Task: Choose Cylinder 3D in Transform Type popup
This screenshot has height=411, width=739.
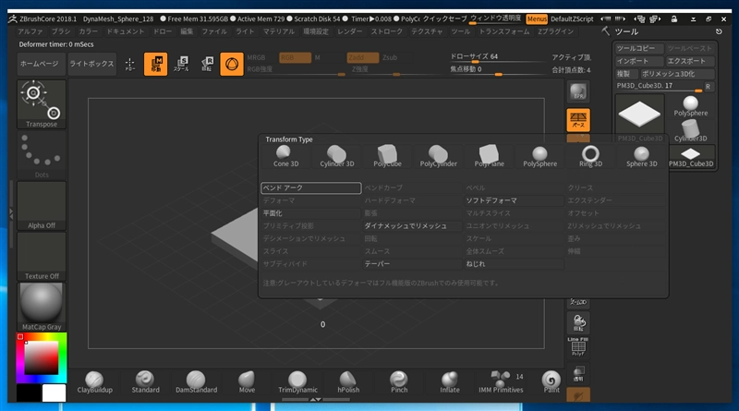Action: tap(336, 156)
